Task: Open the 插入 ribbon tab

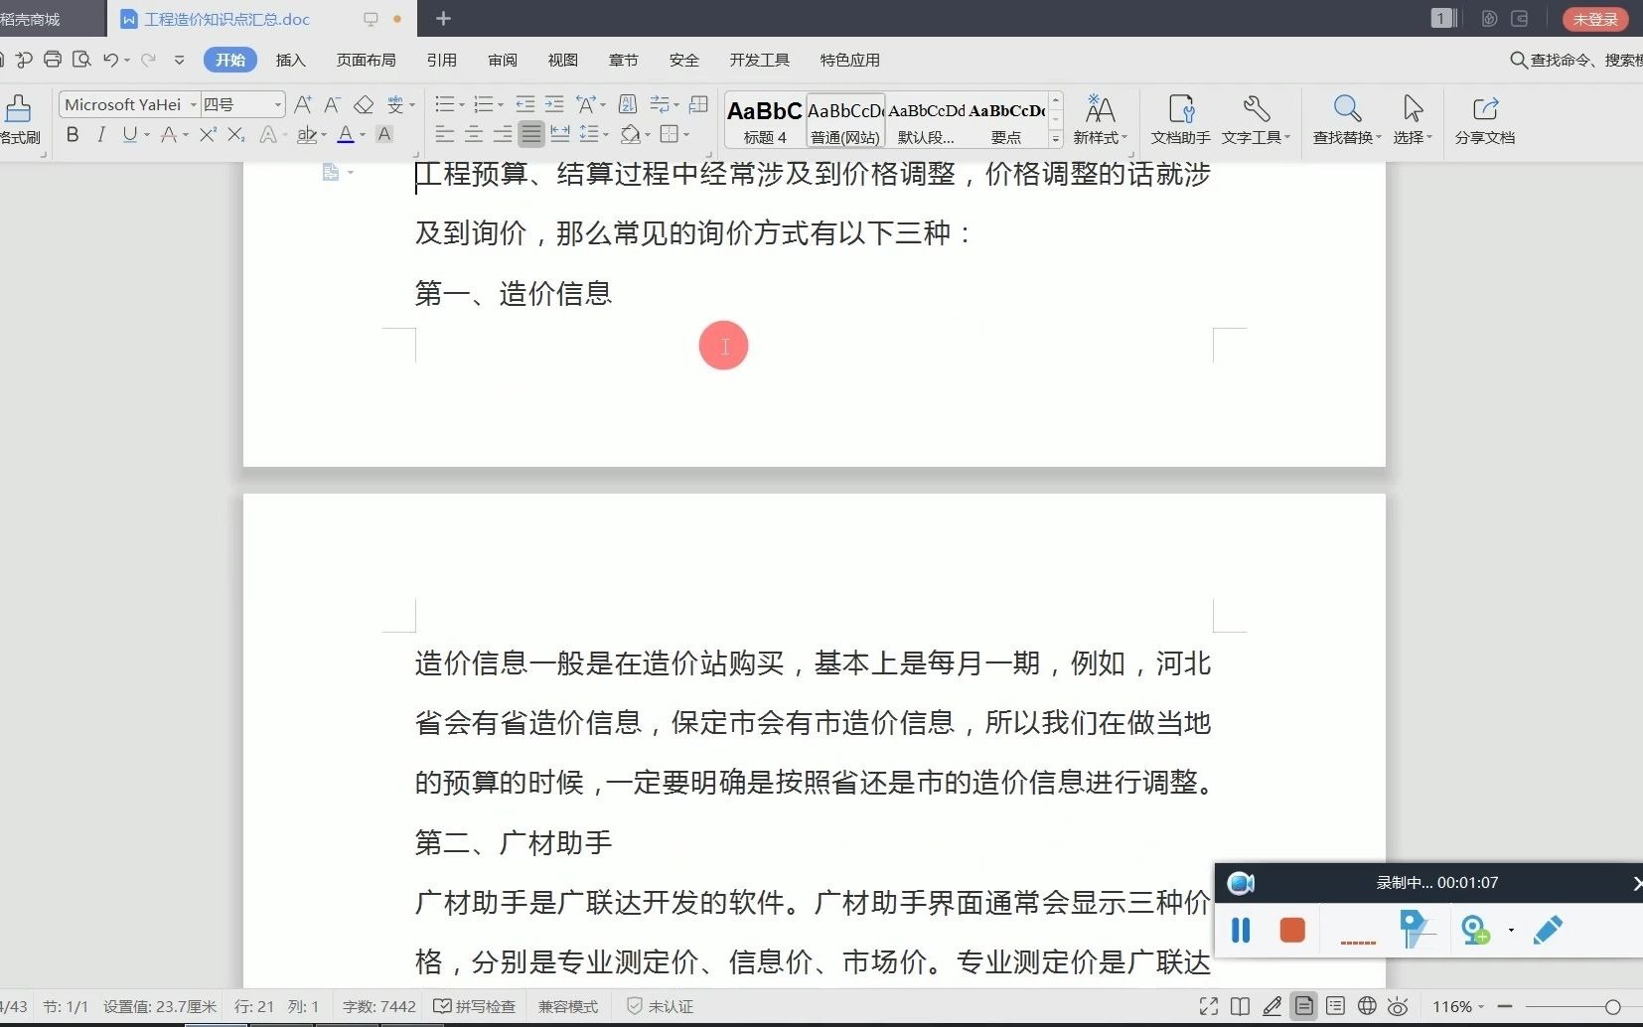Action: [x=290, y=60]
